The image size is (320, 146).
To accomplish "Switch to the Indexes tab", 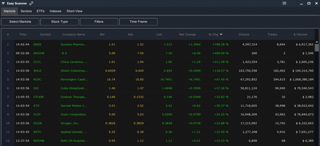I will 55,11.
